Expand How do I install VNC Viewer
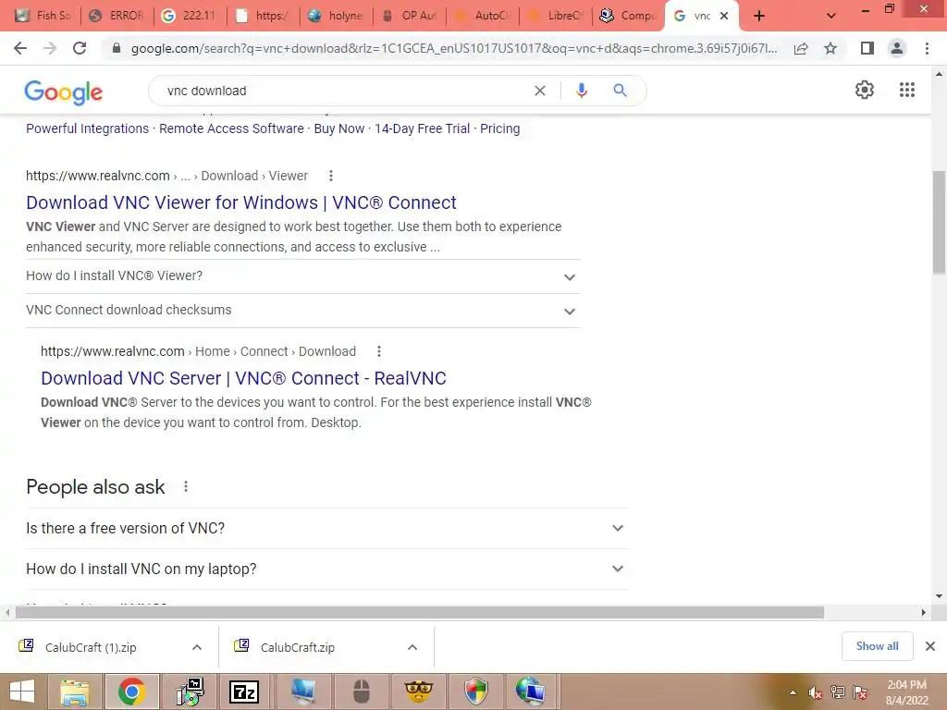The image size is (947, 710). click(x=303, y=276)
